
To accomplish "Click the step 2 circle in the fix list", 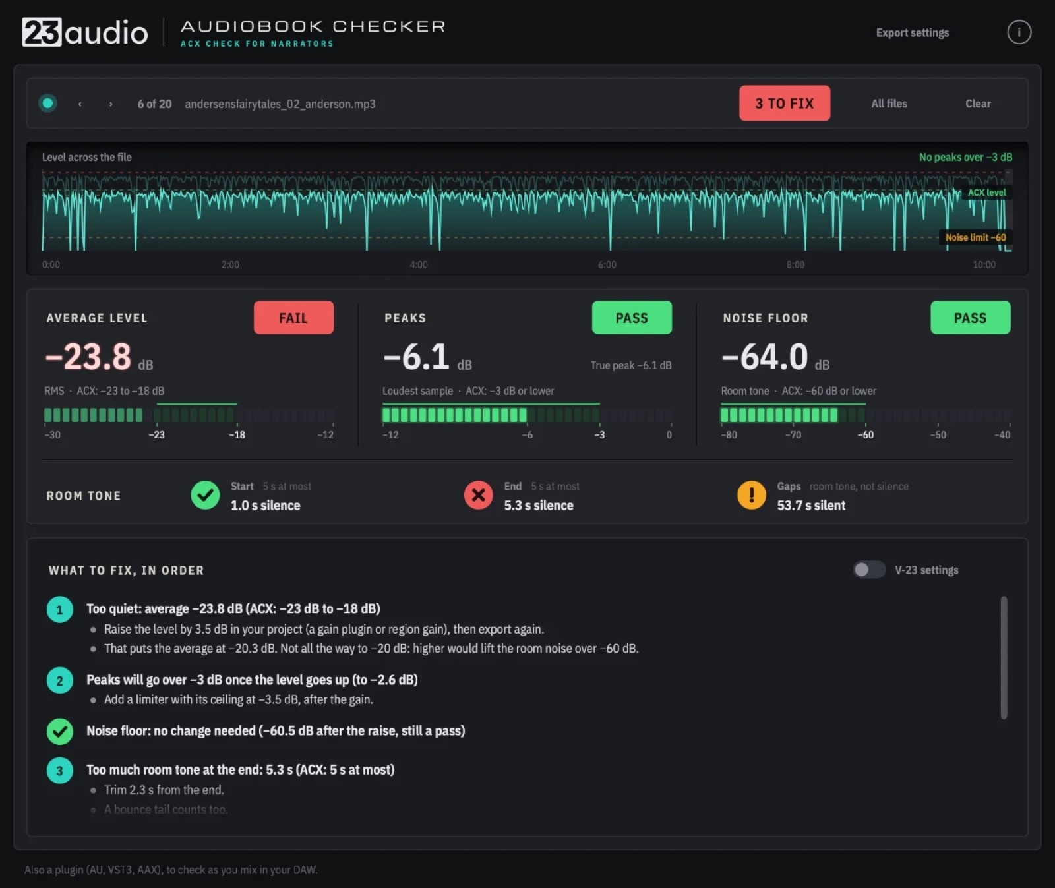I will coord(60,680).
